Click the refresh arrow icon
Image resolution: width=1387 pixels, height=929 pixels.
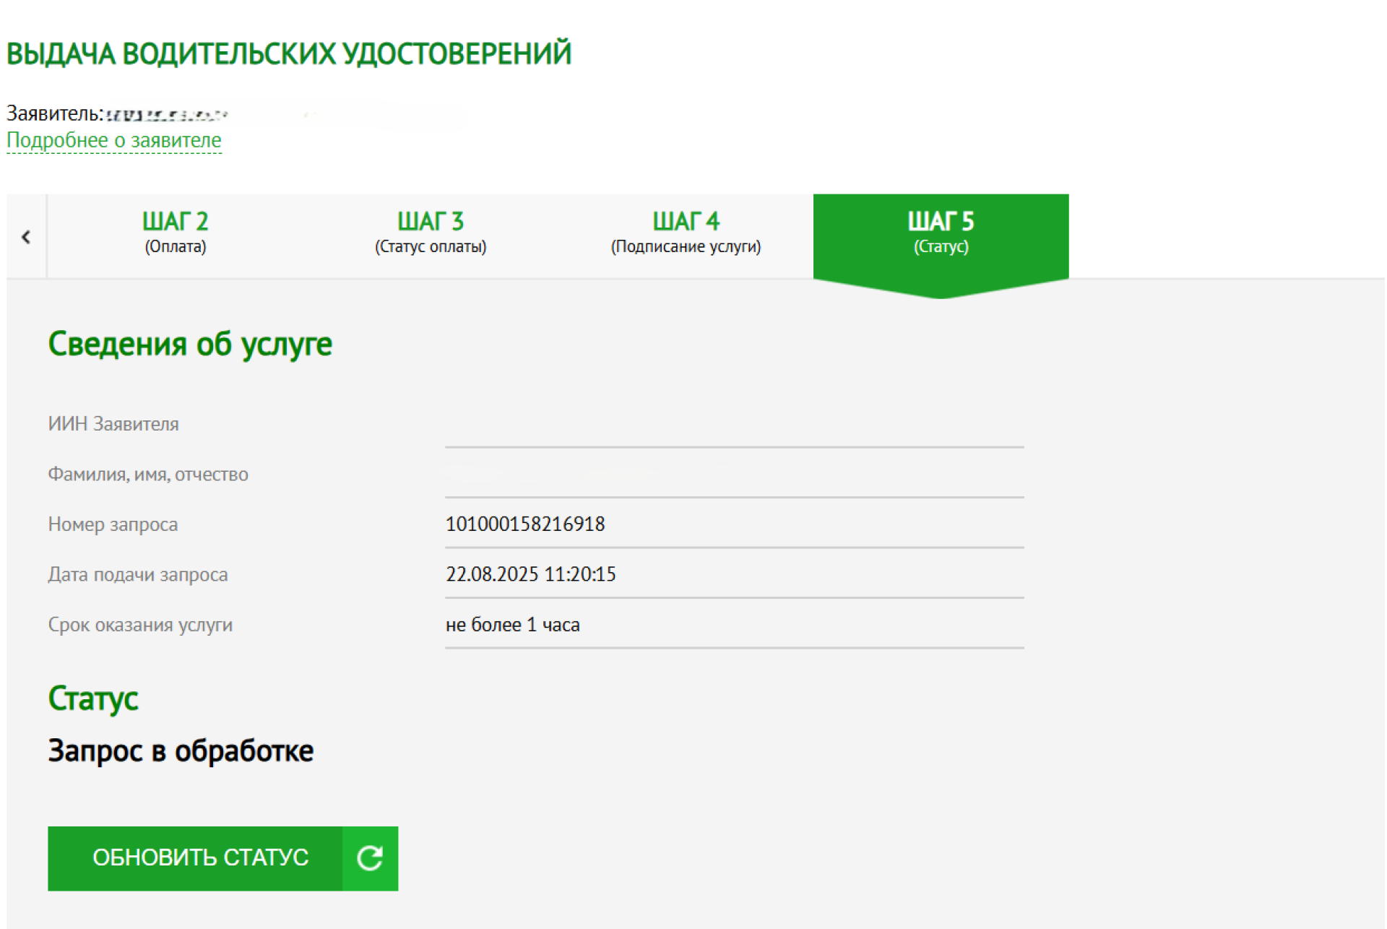(369, 857)
